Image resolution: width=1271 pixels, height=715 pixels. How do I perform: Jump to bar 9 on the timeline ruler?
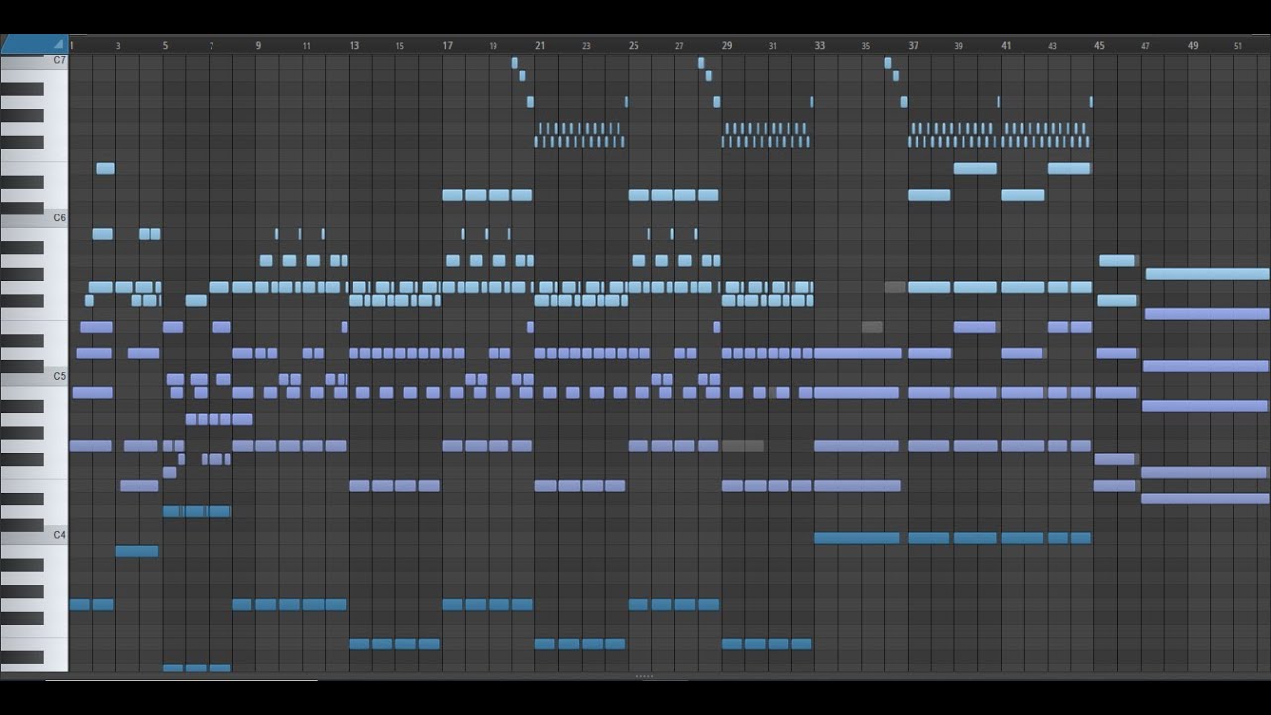[x=258, y=45]
